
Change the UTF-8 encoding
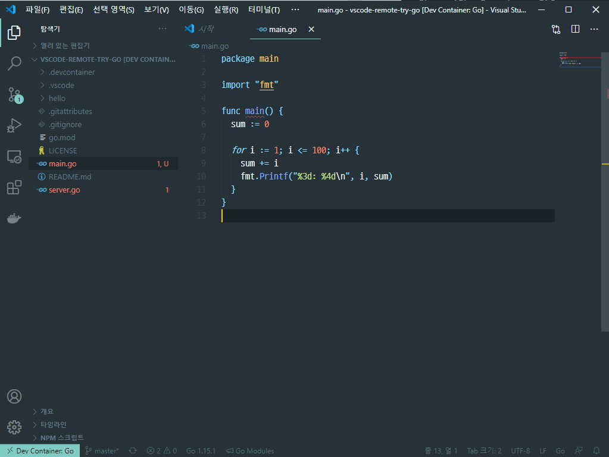click(520, 450)
